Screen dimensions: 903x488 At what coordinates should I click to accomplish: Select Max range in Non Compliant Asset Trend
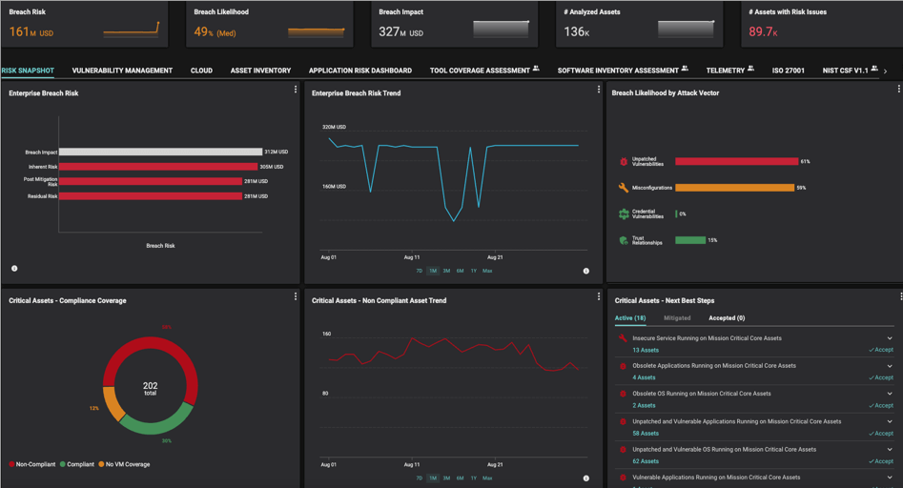(x=487, y=478)
